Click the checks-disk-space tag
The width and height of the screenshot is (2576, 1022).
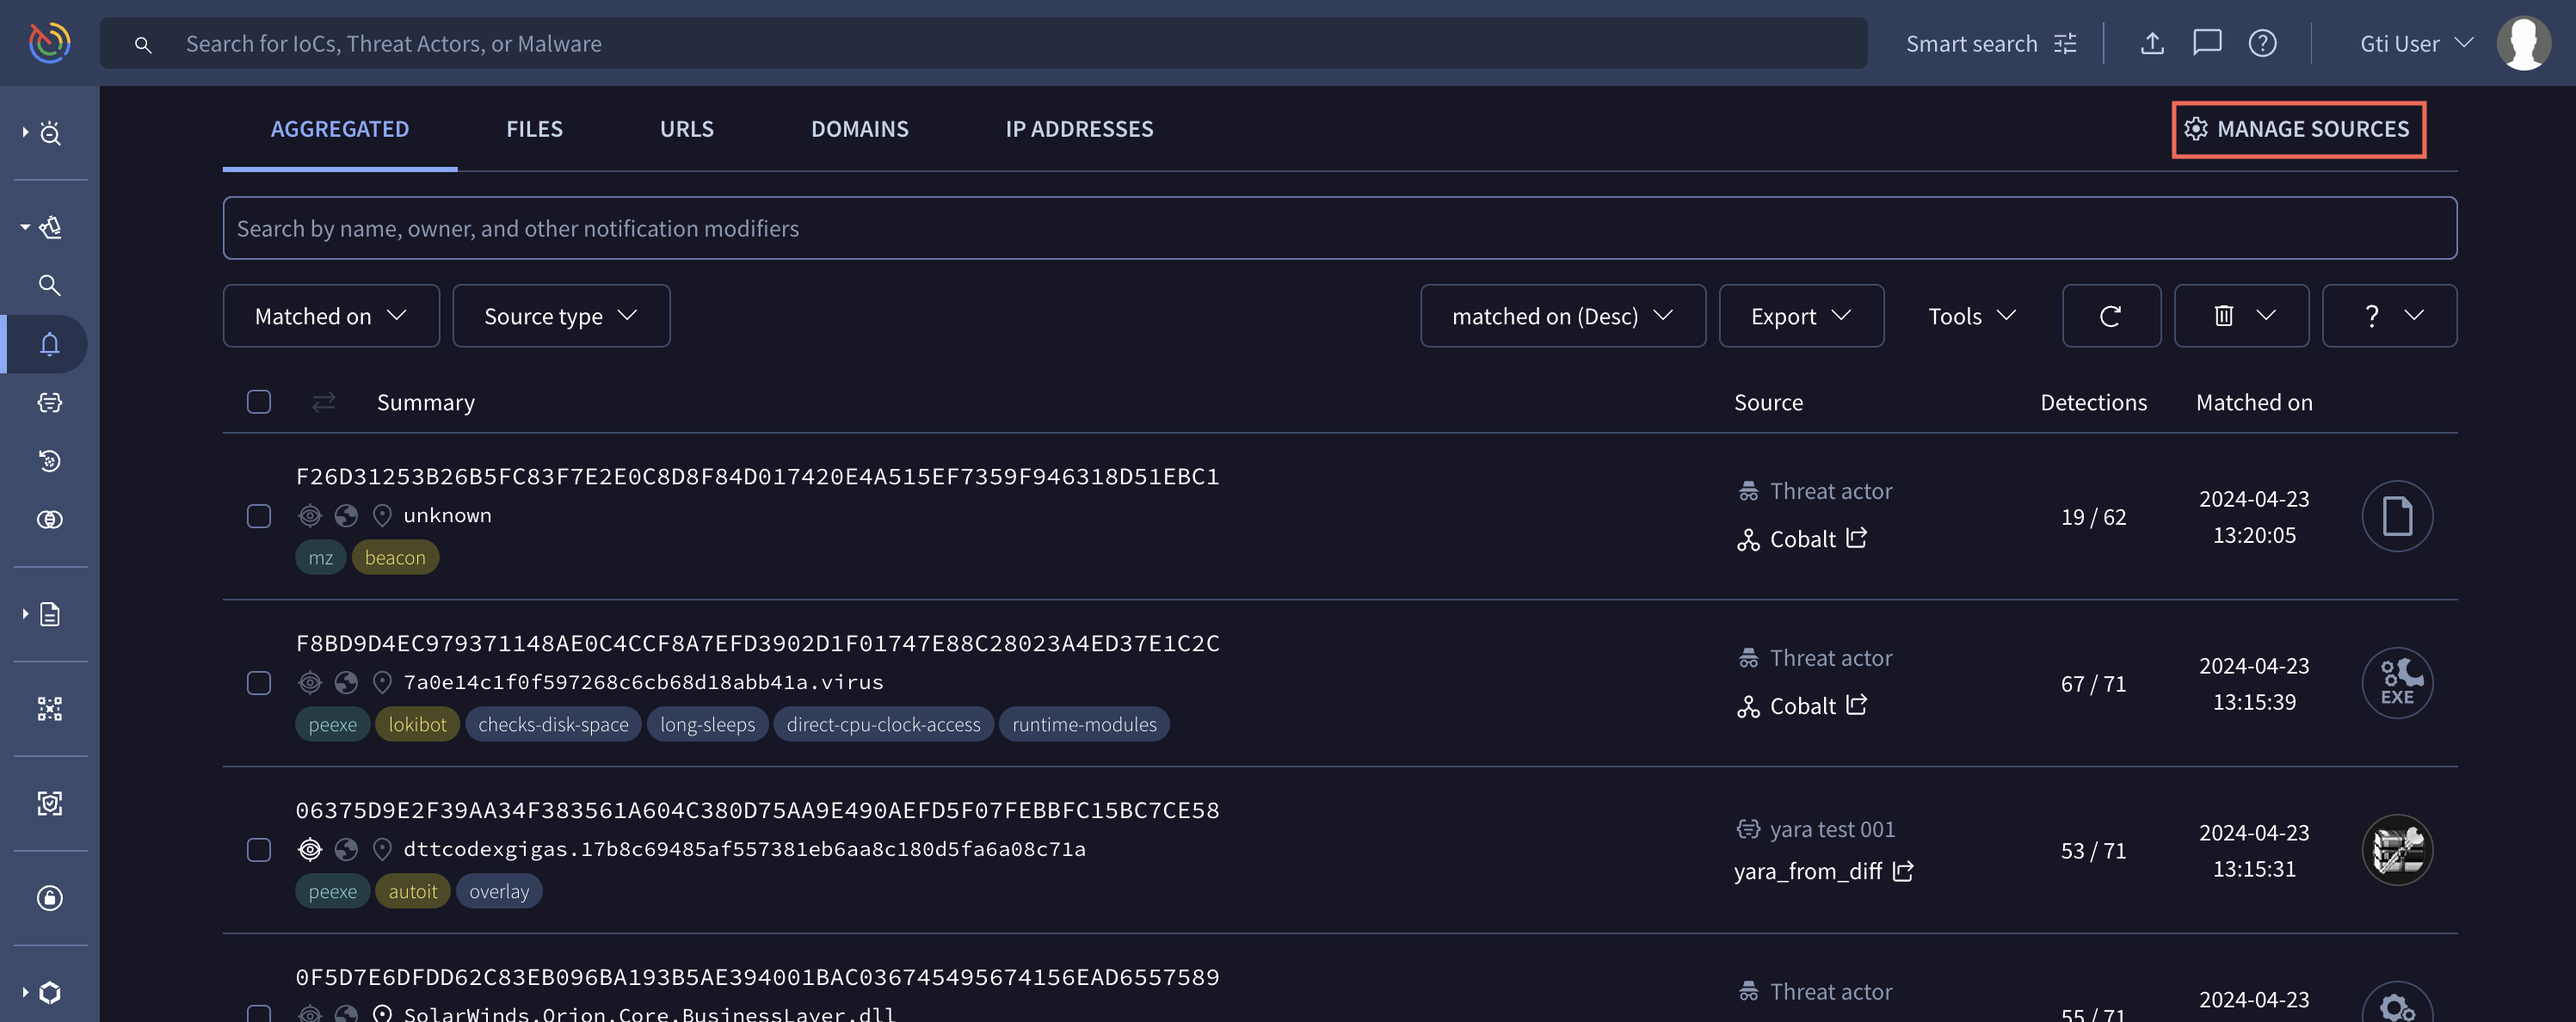point(553,724)
